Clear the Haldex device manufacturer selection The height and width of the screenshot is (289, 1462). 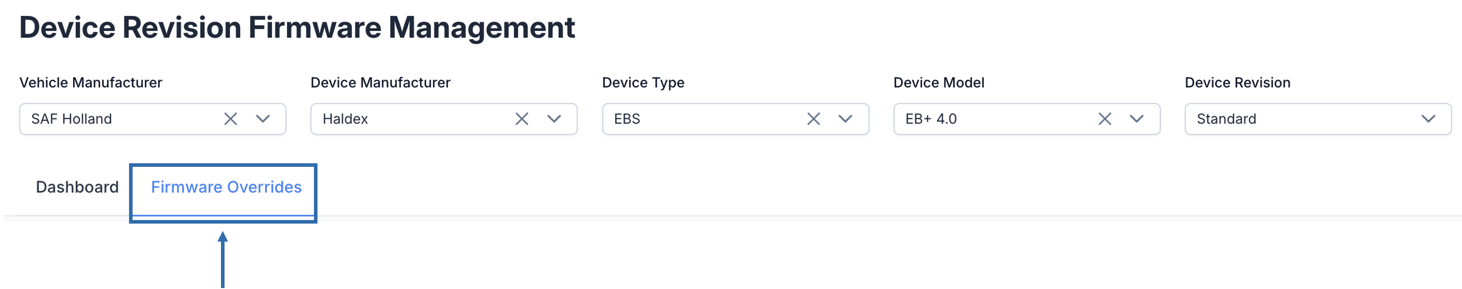[522, 119]
